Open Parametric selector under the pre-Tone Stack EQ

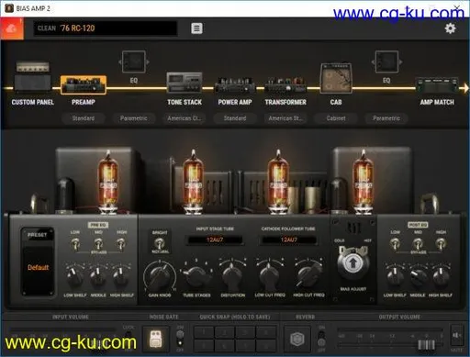tap(134, 118)
